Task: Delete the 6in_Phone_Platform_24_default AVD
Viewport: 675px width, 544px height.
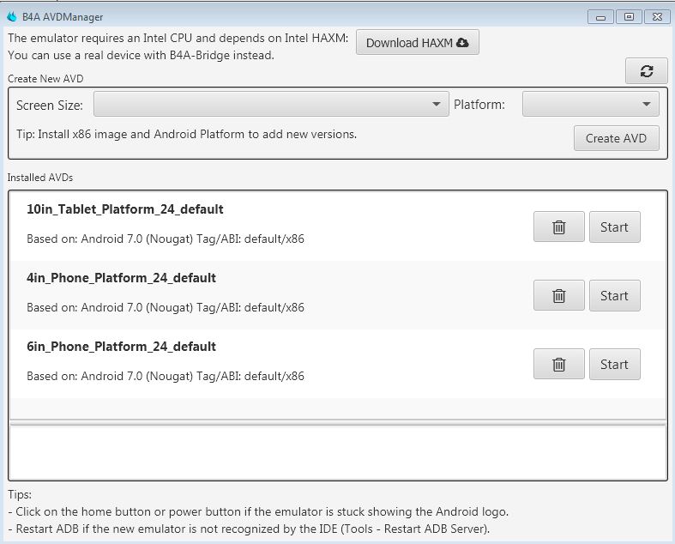Action: 558,365
